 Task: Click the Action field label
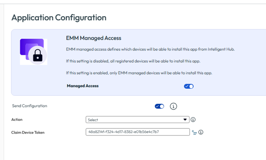click(x=17, y=120)
